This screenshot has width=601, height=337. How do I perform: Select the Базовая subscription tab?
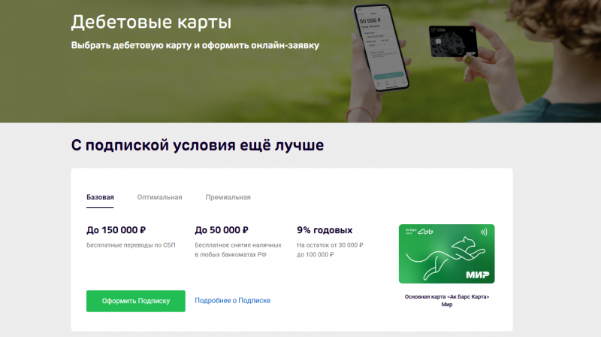[x=100, y=197]
